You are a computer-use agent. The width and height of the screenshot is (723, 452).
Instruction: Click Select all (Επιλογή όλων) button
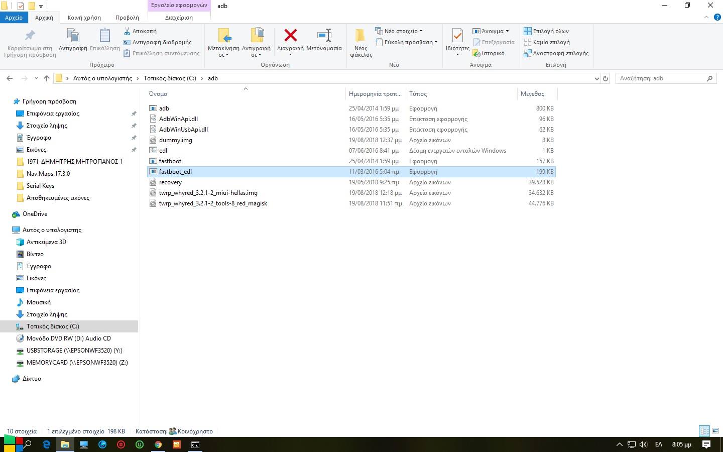pos(546,31)
